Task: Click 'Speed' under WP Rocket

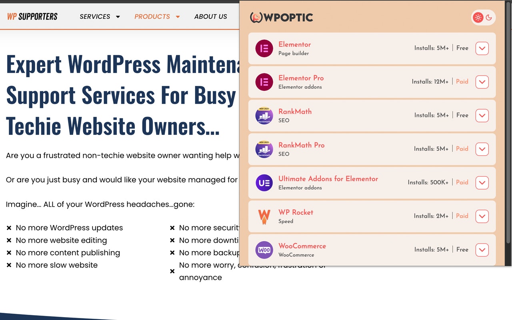Action: pyautogui.click(x=286, y=221)
